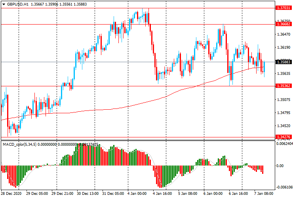The height and width of the screenshot is (198, 293).
Task: Select the 4 Jan 00:00 time label
Action: 137,193
